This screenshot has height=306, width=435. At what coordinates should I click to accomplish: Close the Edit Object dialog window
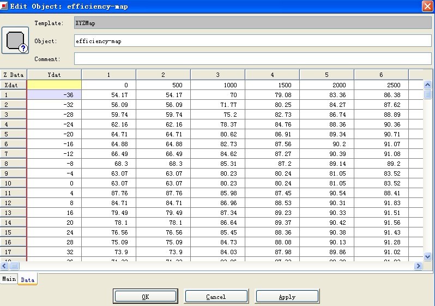[427, 6]
